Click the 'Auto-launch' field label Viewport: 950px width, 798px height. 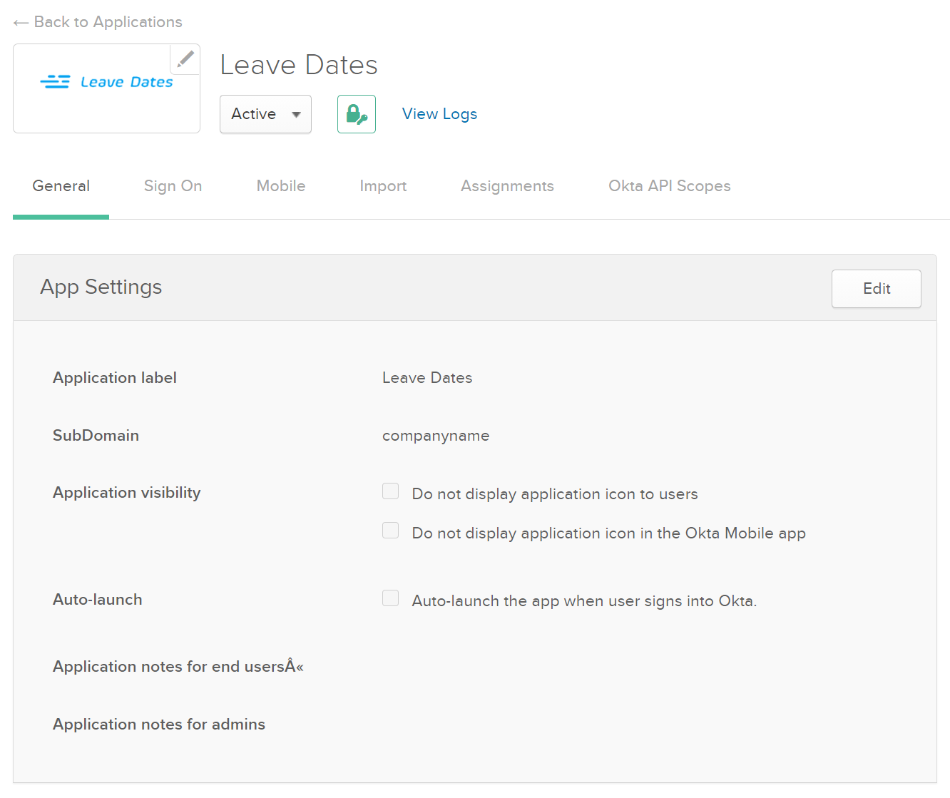click(x=98, y=600)
